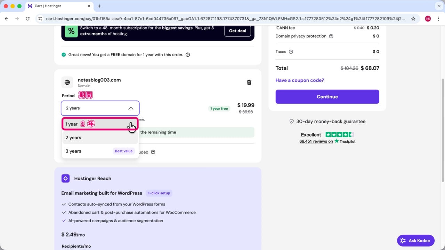Click the AI-powered campaigns feature line
This screenshot has width=445, height=250.
point(116,221)
